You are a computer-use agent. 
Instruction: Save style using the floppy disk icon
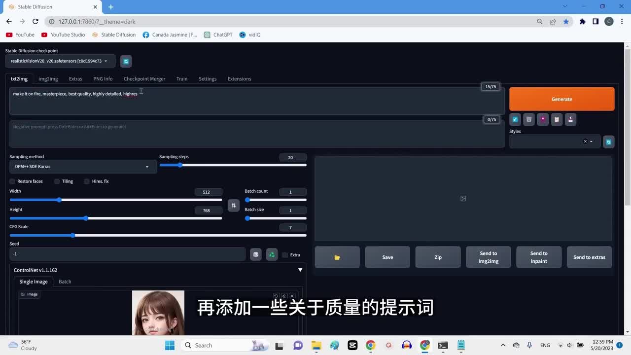pos(570,119)
